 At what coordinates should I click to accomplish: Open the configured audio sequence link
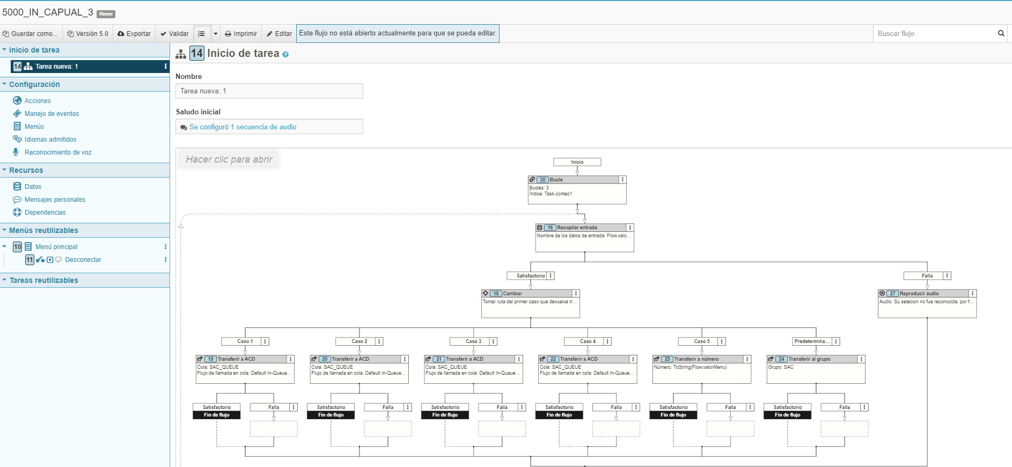point(243,127)
